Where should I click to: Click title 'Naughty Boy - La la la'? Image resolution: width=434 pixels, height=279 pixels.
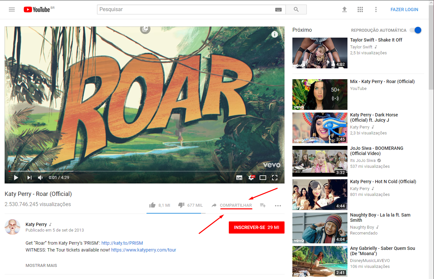[x=380, y=218]
